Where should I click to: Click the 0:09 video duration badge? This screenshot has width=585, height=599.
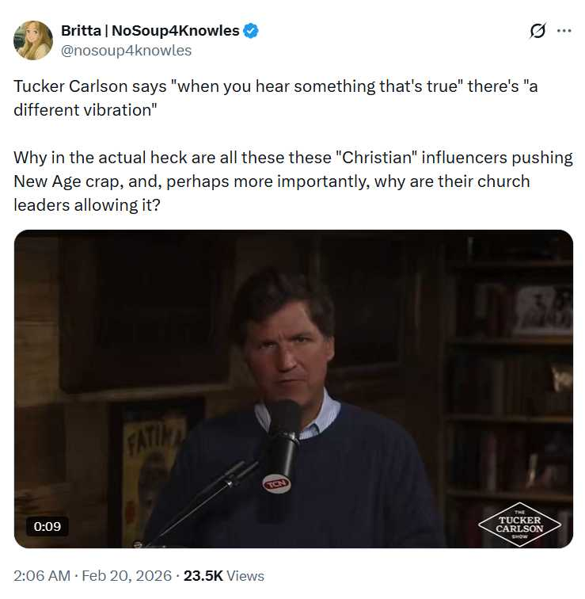click(x=47, y=526)
